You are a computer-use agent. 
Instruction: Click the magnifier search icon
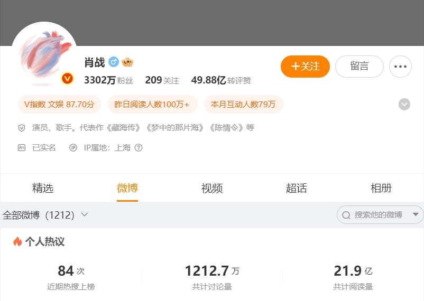pos(346,215)
